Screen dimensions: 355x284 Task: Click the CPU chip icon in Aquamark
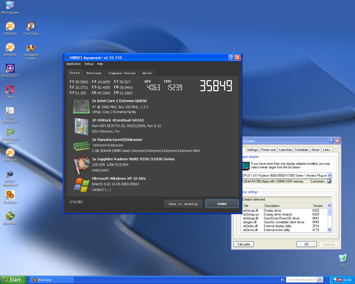point(81,107)
